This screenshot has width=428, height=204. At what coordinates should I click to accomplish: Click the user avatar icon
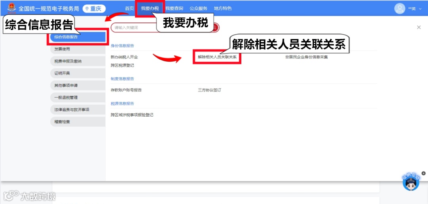pyautogui.click(x=399, y=8)
